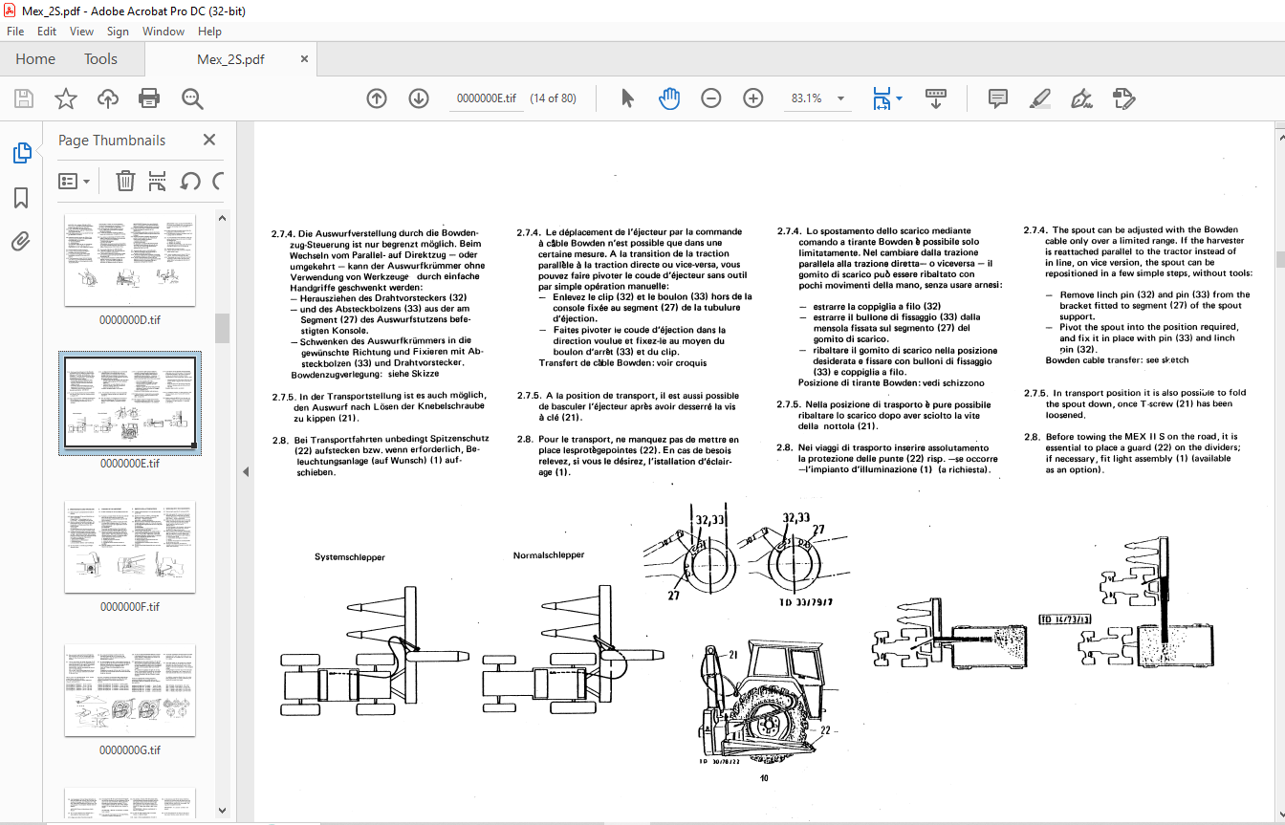1285x825 pixels.
Task: Open the Help menu
Action: click(x=209, y=32)
